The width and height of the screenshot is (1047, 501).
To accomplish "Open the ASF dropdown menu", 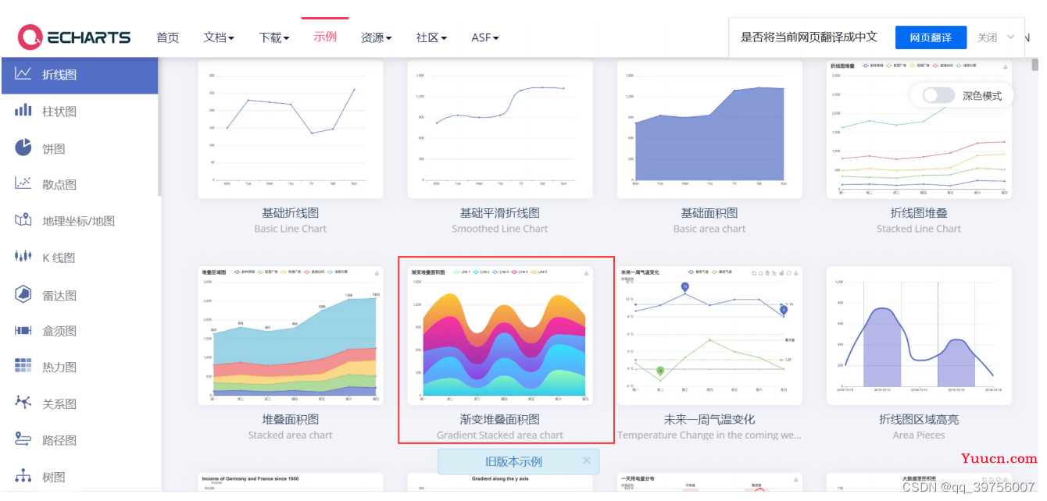I will [x=485, y=37].
